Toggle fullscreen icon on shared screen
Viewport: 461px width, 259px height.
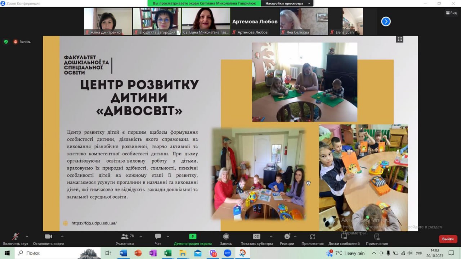click(400, 39)
